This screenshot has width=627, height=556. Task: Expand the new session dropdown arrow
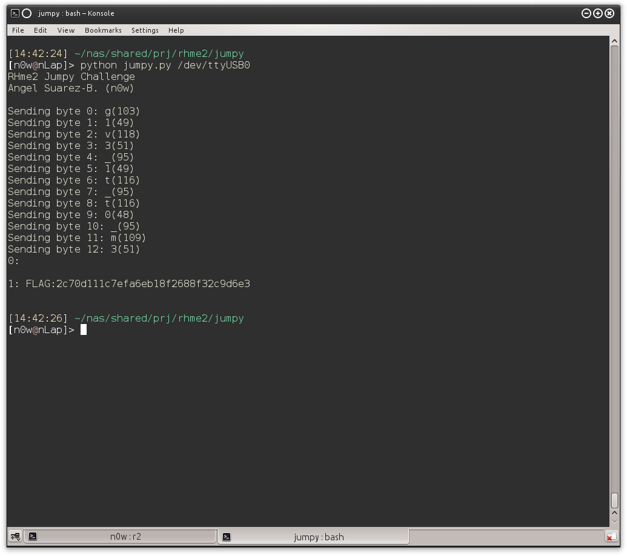(18, 540)
